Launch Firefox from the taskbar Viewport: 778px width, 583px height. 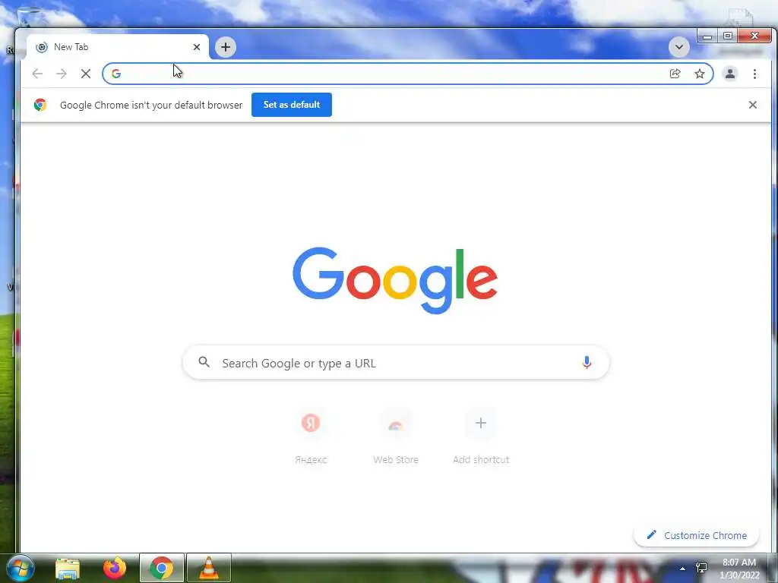click(x=115, y=568)
